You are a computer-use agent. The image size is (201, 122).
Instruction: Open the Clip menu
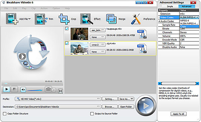(33, 8)
